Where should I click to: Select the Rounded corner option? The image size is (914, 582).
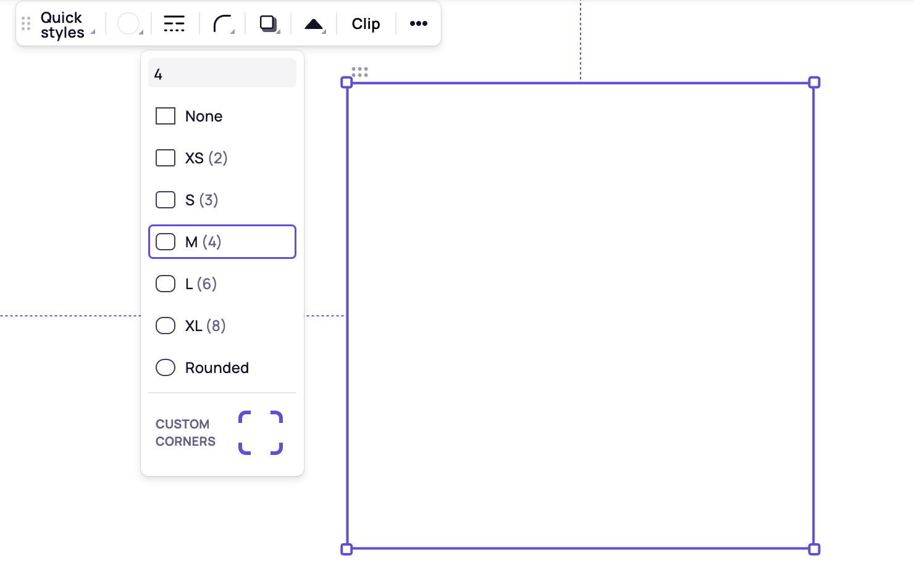pos(222,367)
